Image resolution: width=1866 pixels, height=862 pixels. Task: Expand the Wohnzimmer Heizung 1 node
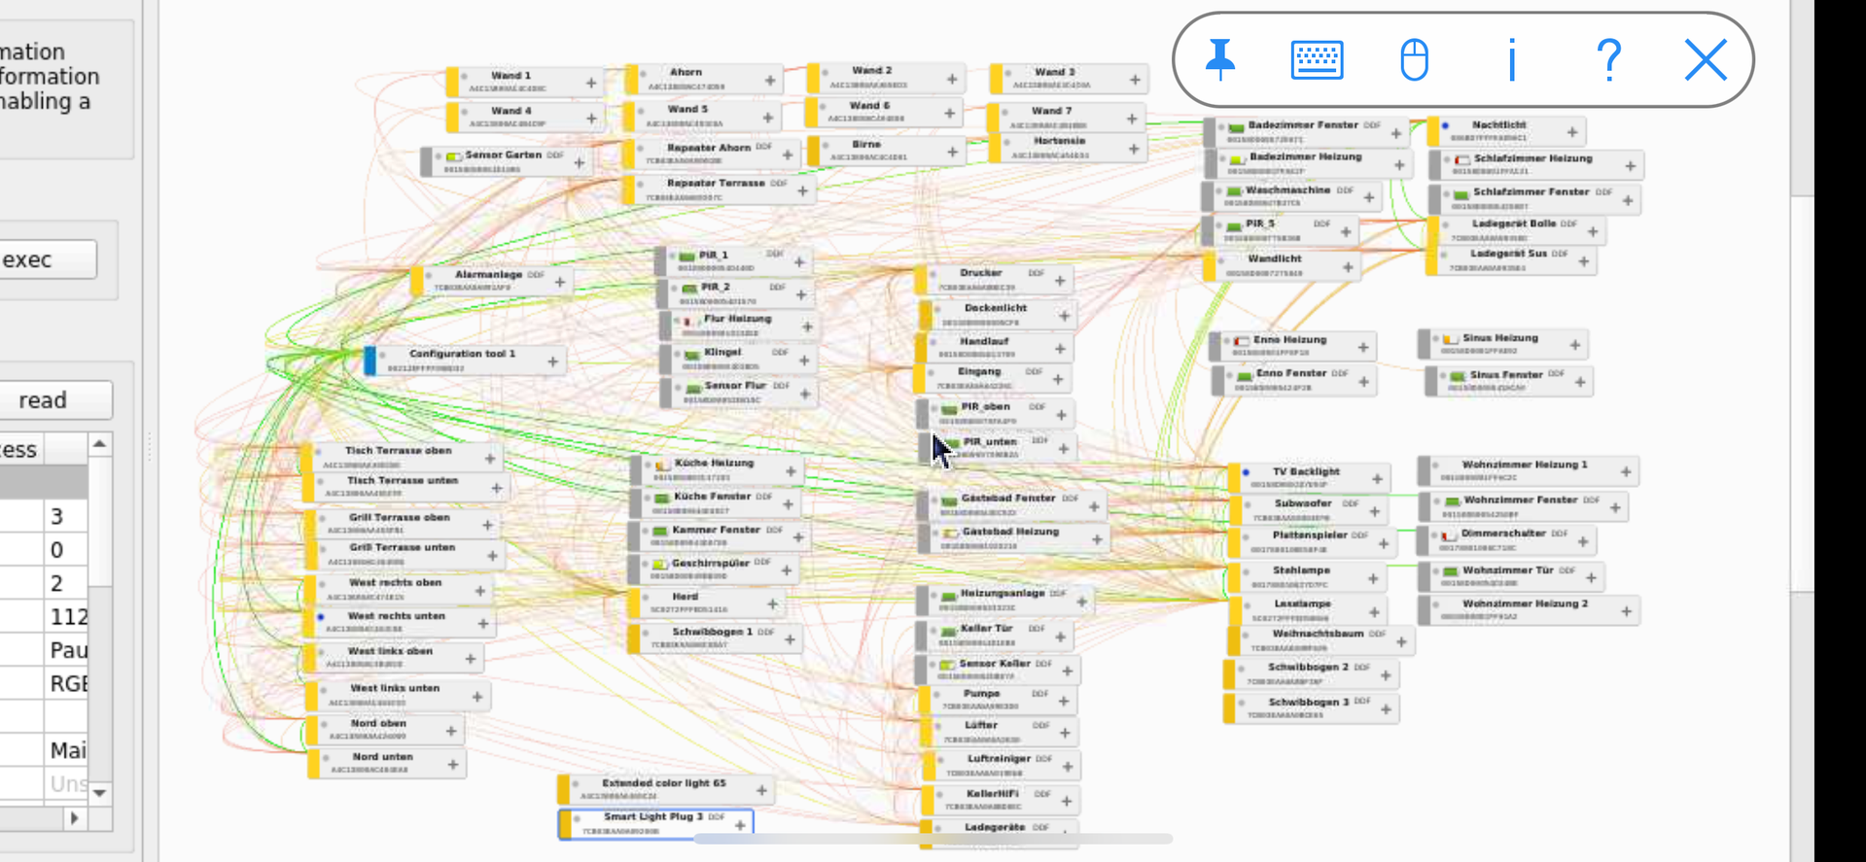click(x=1625, y=471)
